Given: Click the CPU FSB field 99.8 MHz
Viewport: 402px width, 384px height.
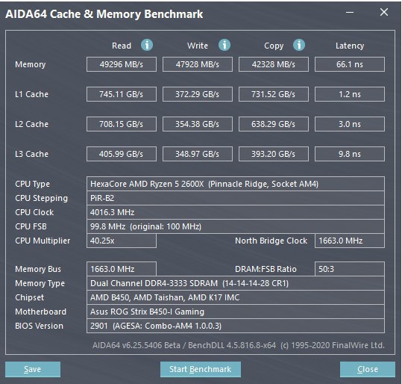Looking at the screenshot, I should [x=236, y=226].
